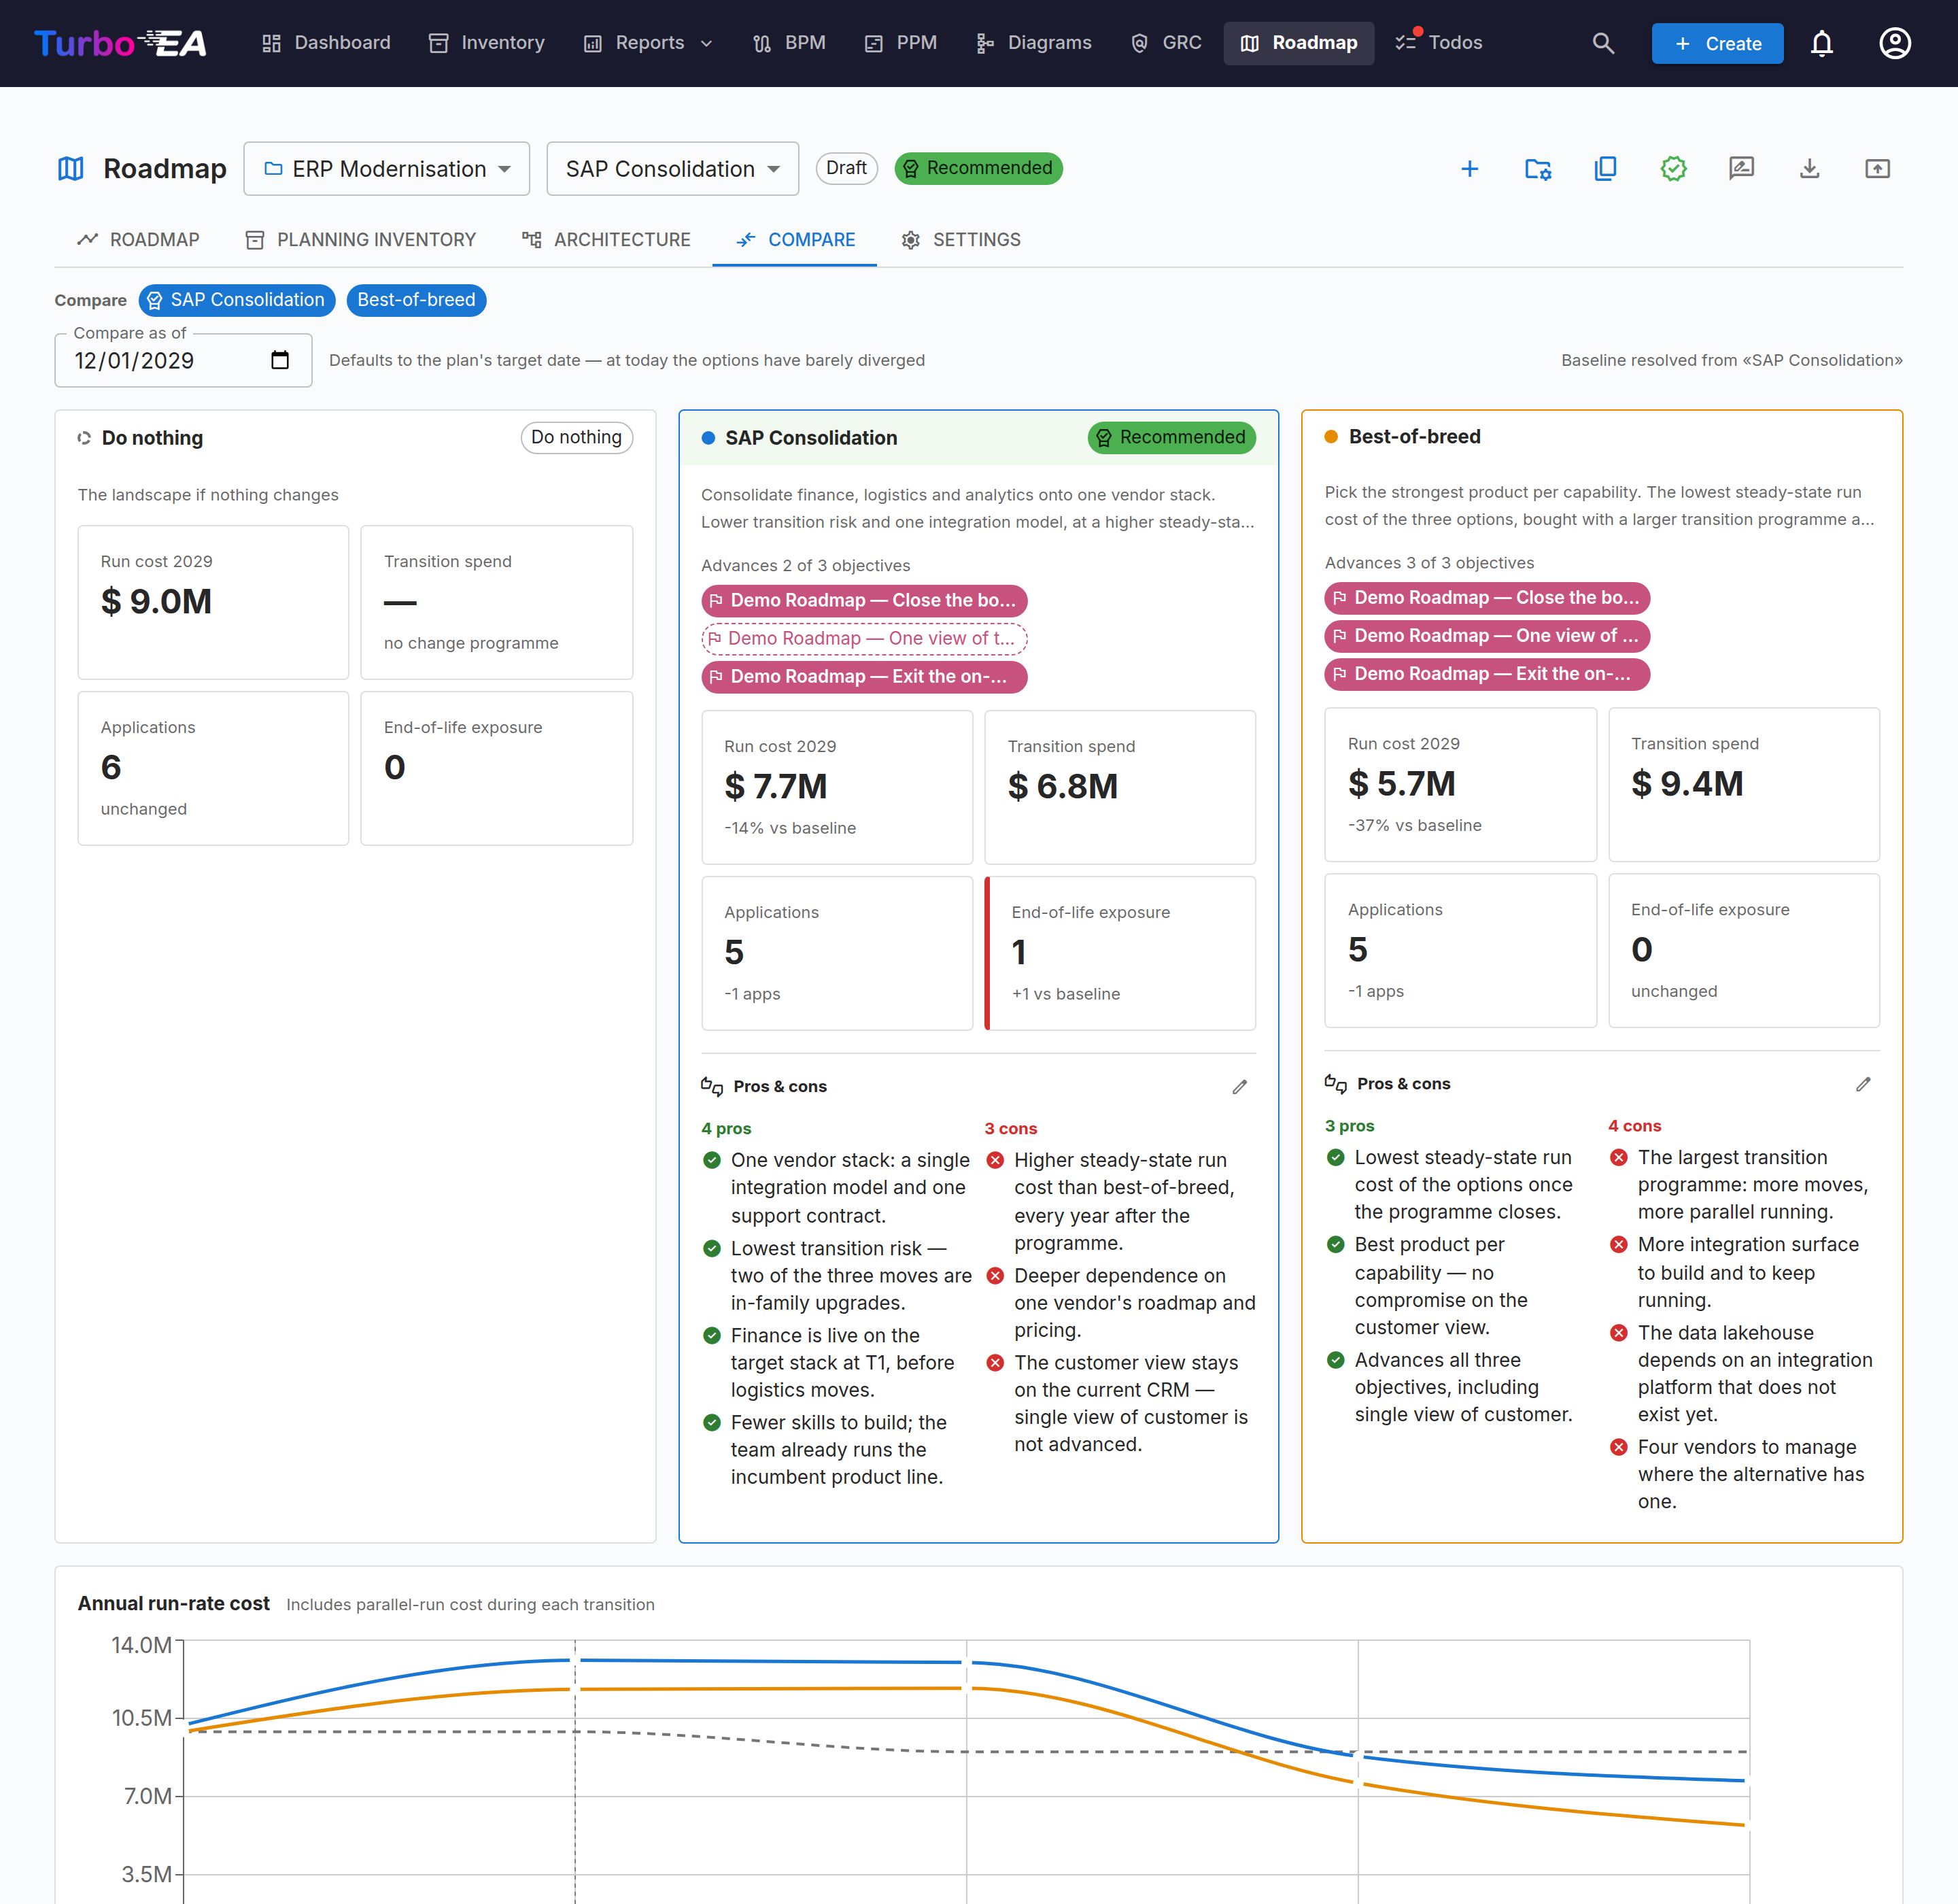Select Roadmap in the top navigation

click(1299, 43)
